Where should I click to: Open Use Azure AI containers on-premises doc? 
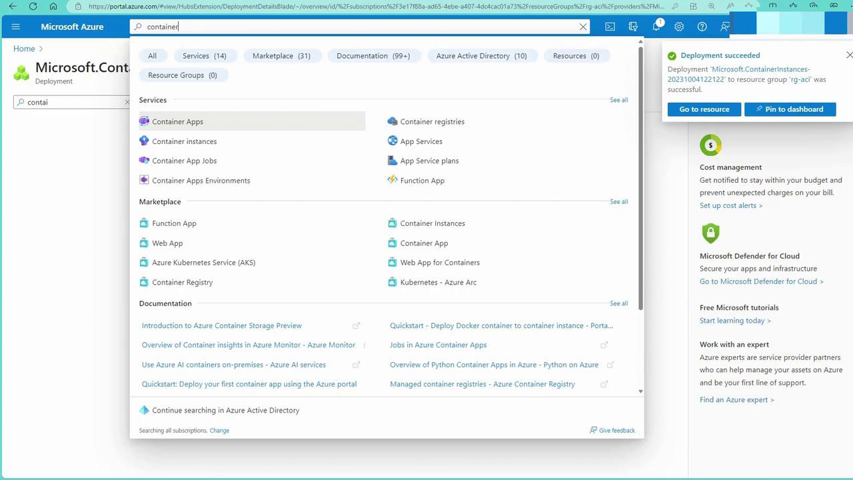234,365
